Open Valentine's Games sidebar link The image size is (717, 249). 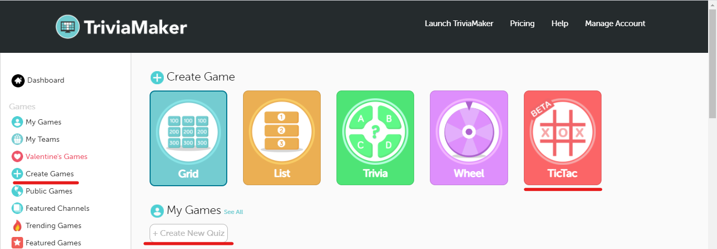pos(57,156)
